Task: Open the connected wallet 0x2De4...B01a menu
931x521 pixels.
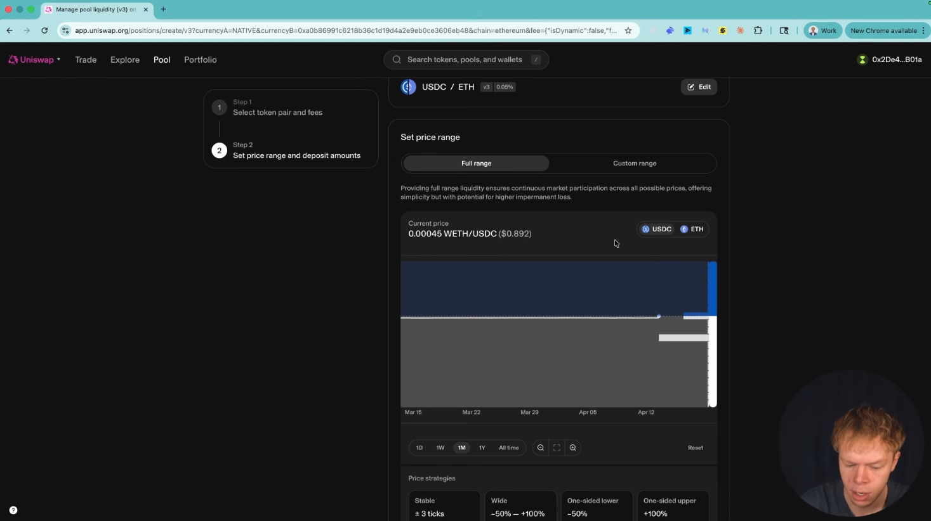Action: 889,60
